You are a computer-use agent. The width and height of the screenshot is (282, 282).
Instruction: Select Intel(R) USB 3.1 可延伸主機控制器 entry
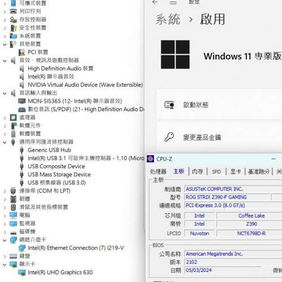(x=86, y=158)
